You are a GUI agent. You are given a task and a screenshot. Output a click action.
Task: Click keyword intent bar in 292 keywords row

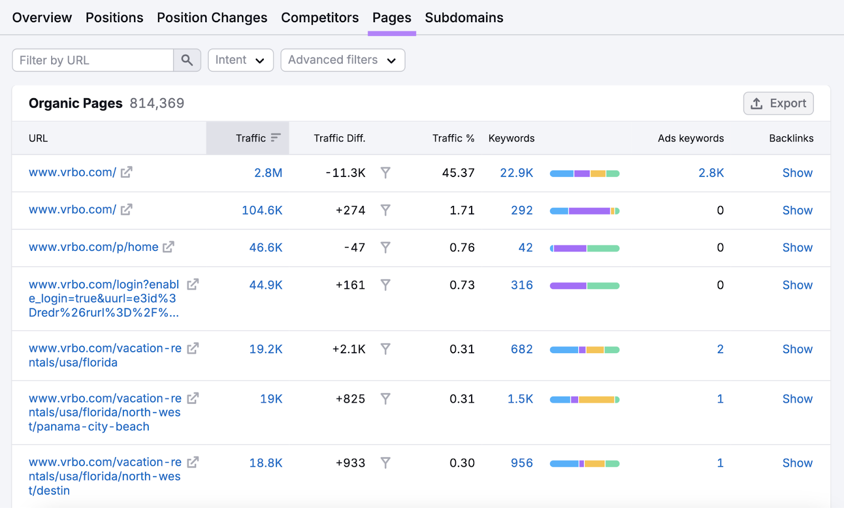[x=584, y=211]
